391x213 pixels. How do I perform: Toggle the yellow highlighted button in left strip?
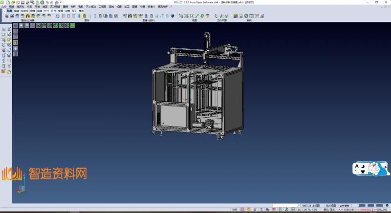(15, 43)
